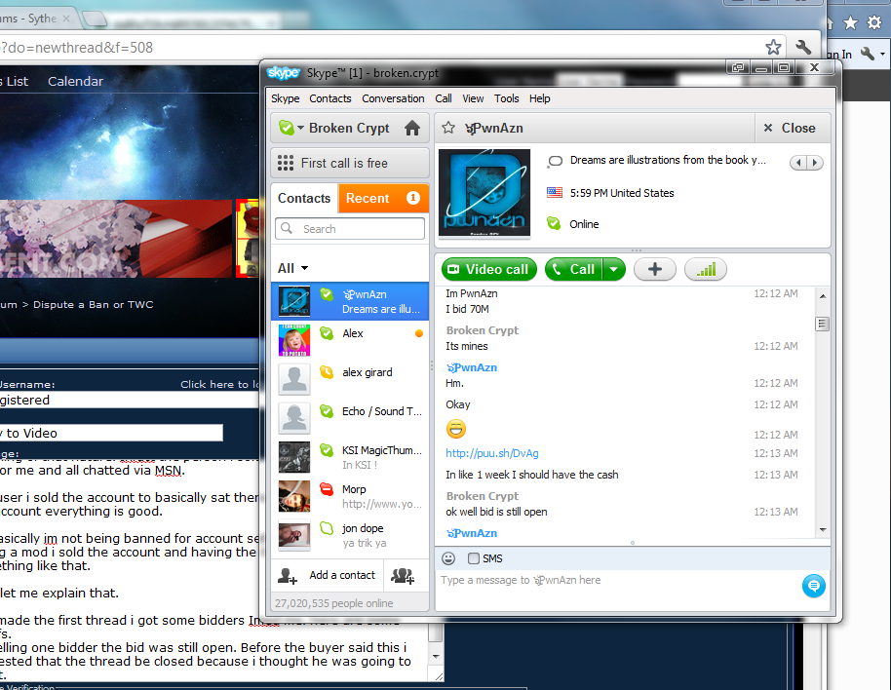Open the emoticon picker smiley icon

[448, 558]
